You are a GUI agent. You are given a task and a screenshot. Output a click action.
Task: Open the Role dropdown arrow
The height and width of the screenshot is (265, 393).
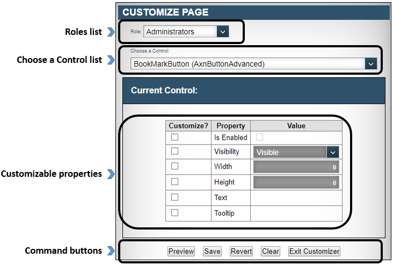[223, 32]
